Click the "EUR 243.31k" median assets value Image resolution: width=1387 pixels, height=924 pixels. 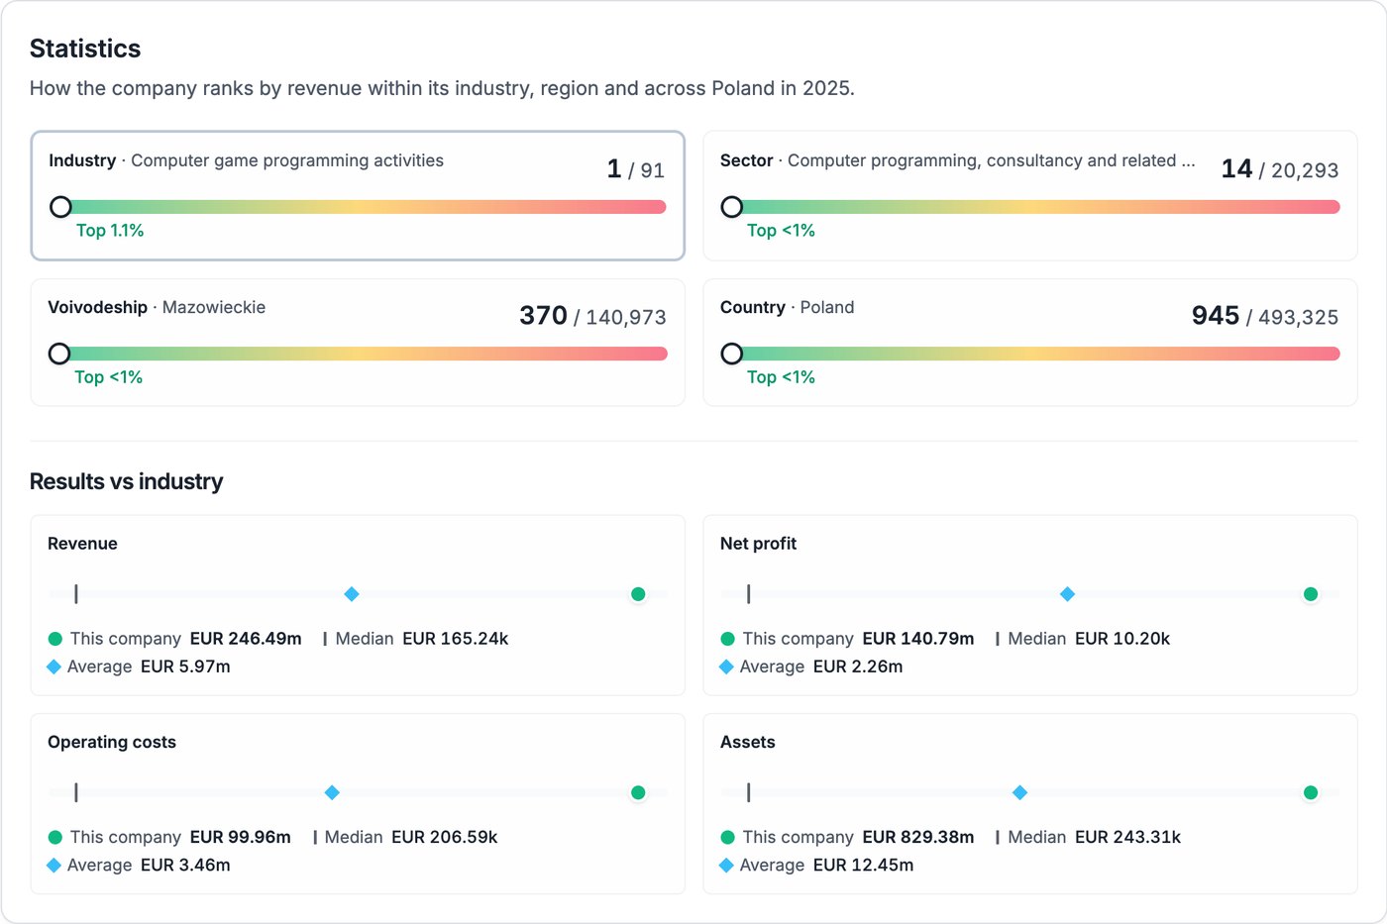(x=1128, y=837)
